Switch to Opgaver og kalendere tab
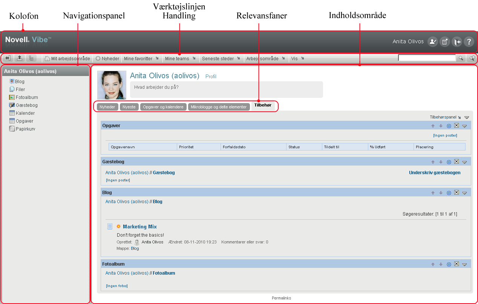The image size is (478, 304). click(x=163, y=107)
